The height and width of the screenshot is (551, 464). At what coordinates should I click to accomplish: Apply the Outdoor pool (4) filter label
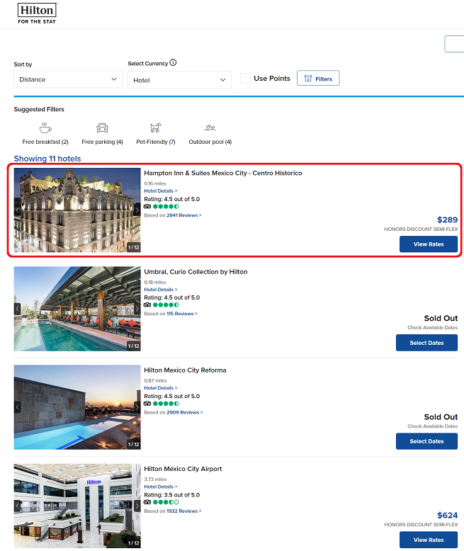coord(210,142)
